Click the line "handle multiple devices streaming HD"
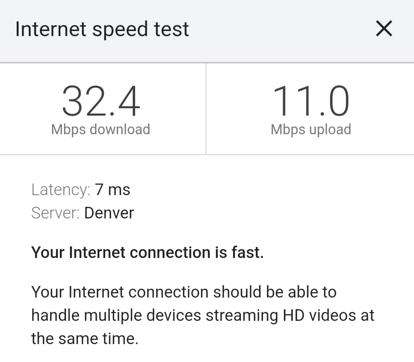Screen dimensions: 414x362 (203, 315)
